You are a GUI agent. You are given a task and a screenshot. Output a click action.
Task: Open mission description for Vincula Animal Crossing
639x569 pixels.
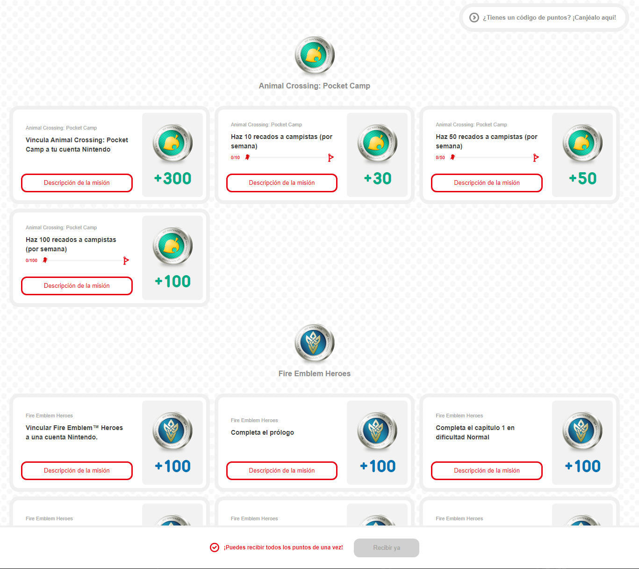(x=77, y=183)
